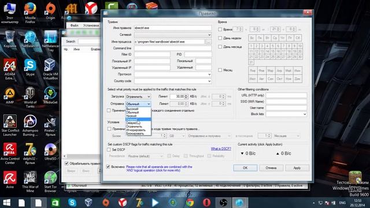Select the NetBalancer desktop shortcut

[30, 39]
